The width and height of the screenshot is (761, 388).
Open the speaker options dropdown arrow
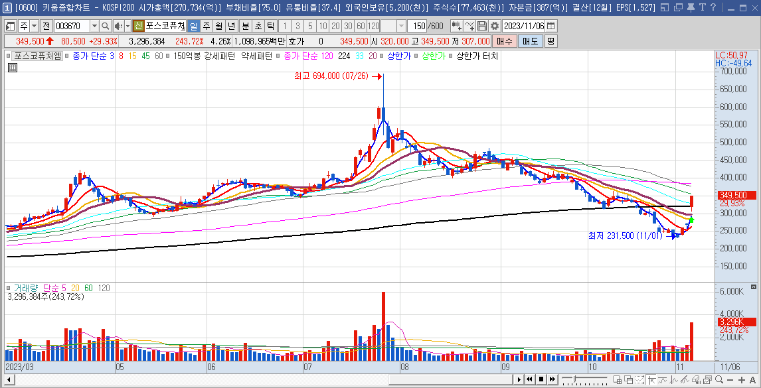pyautogui.click(x=127, y=26)
